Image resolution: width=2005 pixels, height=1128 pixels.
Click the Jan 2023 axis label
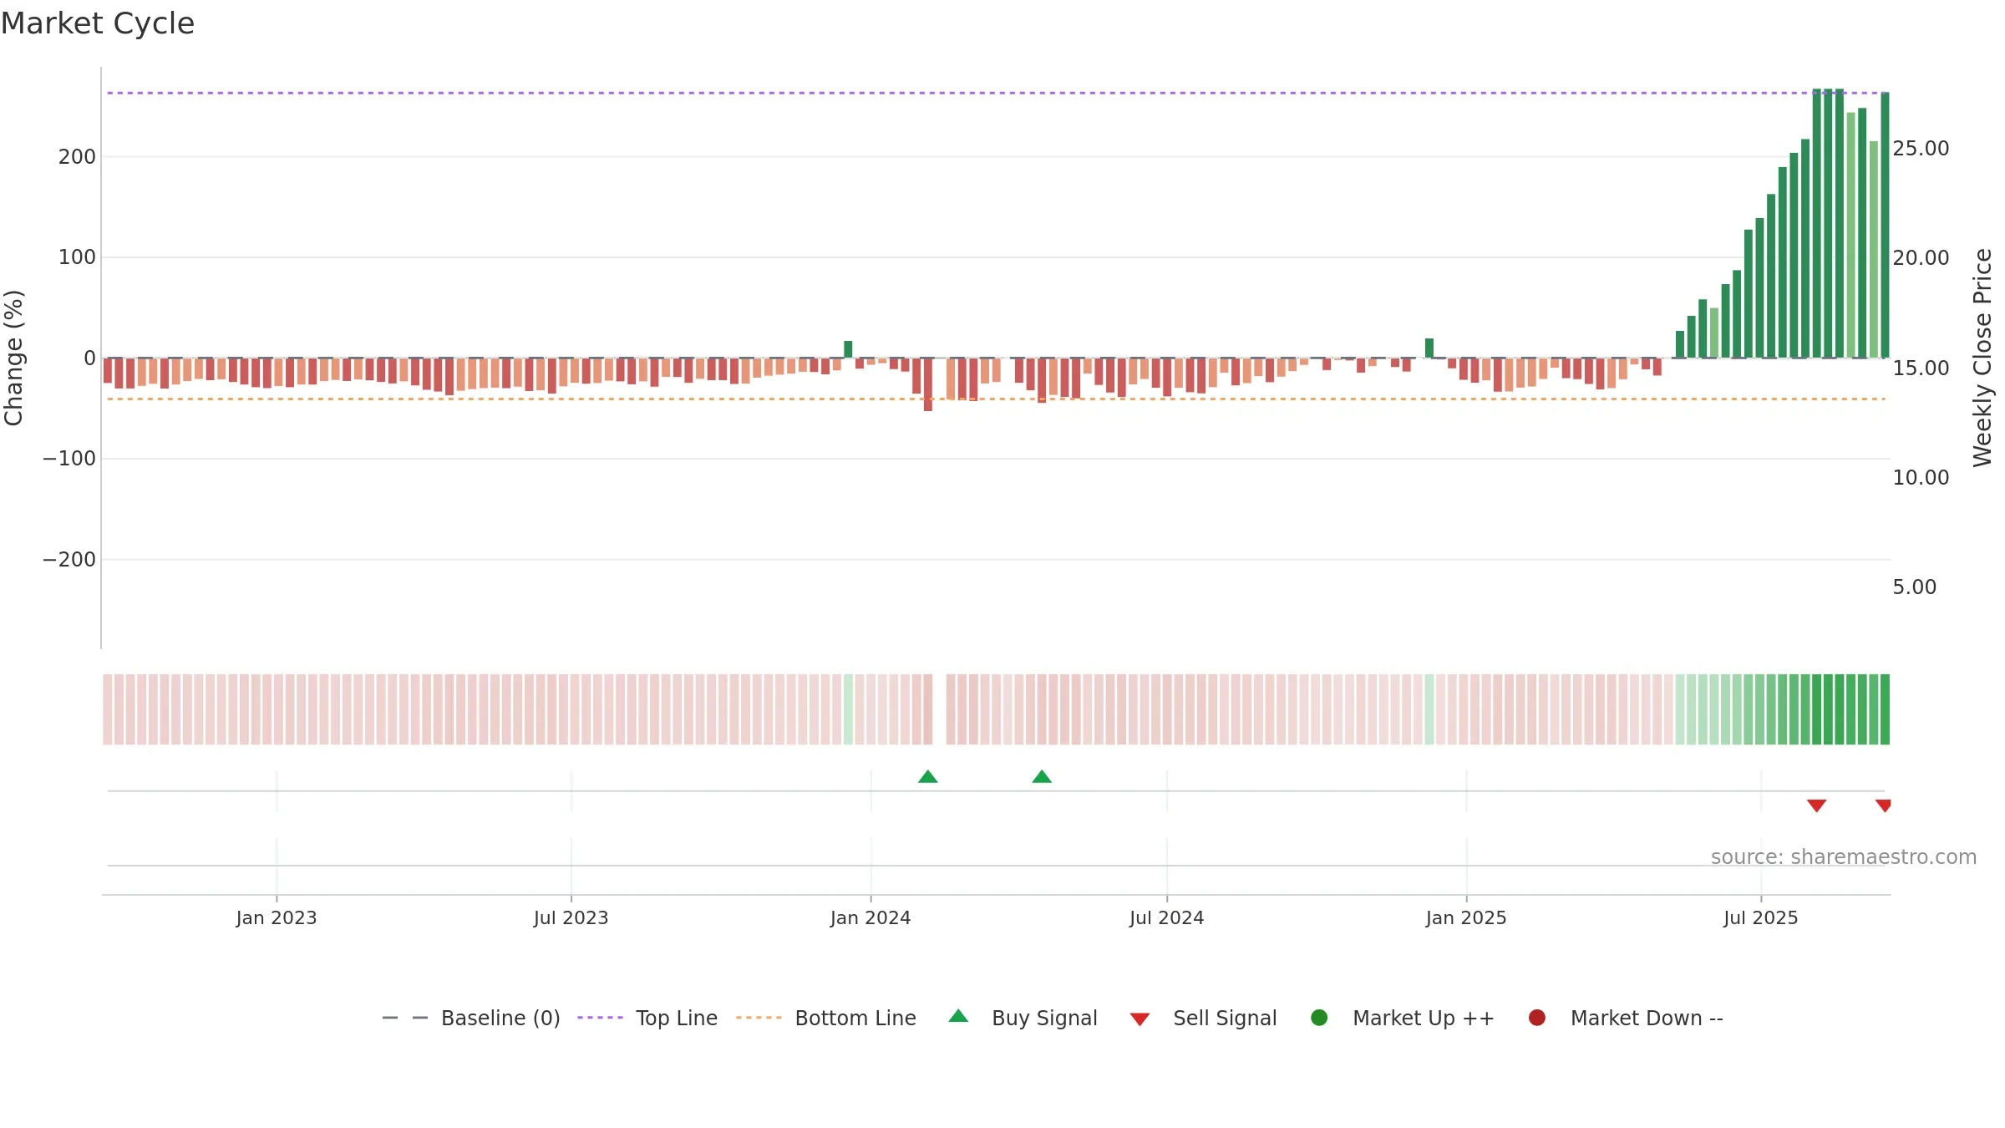(x=277, y=918)
